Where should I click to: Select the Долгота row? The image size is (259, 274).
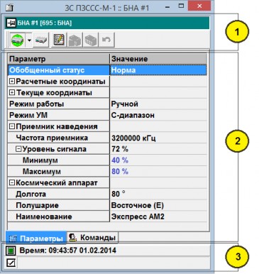[x=59, y=194]
